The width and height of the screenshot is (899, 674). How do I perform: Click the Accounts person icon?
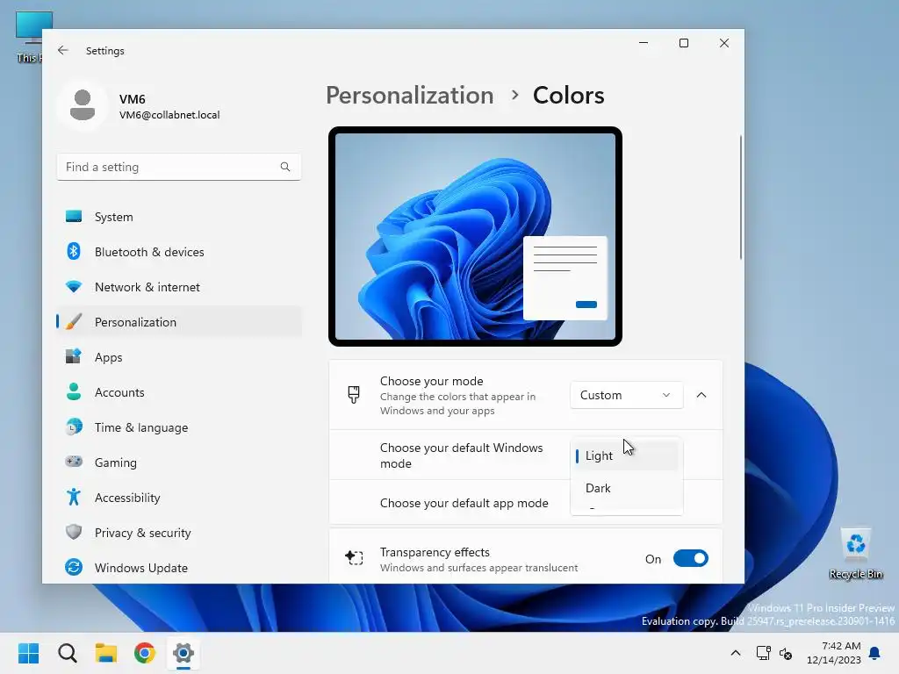click(x=74, y=392)
